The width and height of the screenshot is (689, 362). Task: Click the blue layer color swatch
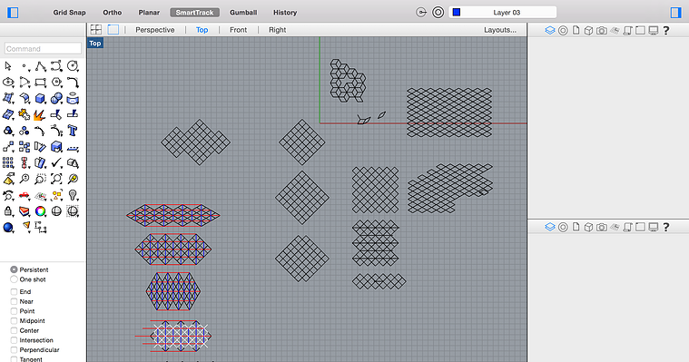pos(457,13)
